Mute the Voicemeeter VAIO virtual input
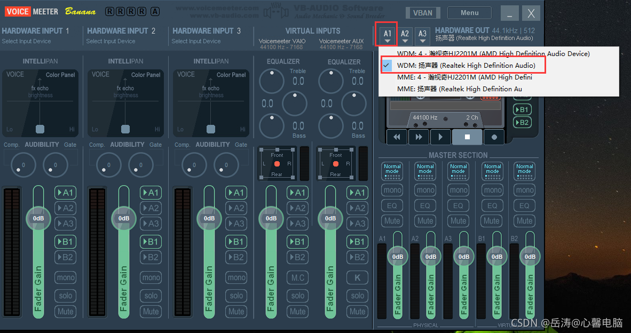 click(297, 311)
